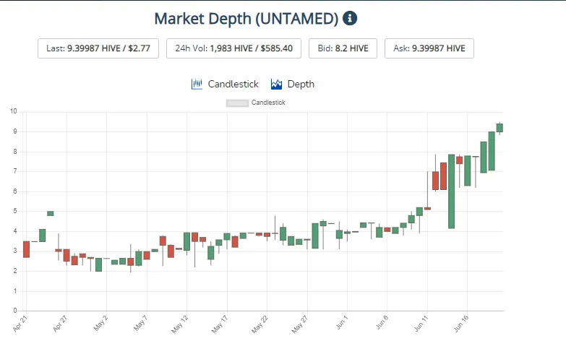The height and width of the screenshot is (341, 566).
Task: Click the May 2 x-axis date label
Action: pos(100,323)
